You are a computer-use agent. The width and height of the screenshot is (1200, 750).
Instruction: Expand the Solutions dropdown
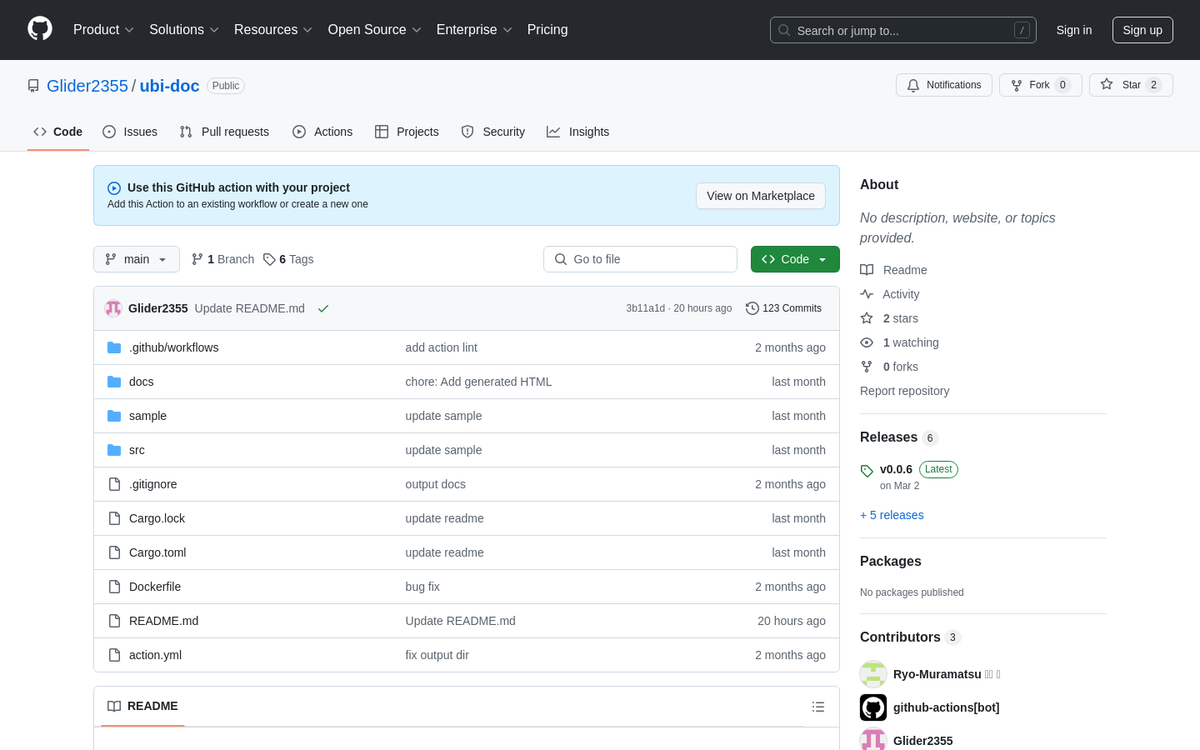coord(184,30)
